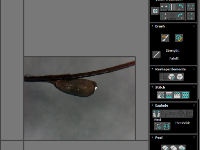This screenshot has height=150, width=200.
Task: Click the Stitch rollout grip handle
Action: [194, 87]
